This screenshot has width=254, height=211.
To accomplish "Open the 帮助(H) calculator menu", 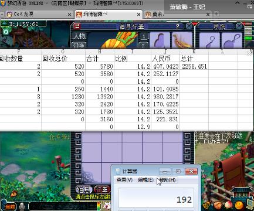I will click(167, 180).
